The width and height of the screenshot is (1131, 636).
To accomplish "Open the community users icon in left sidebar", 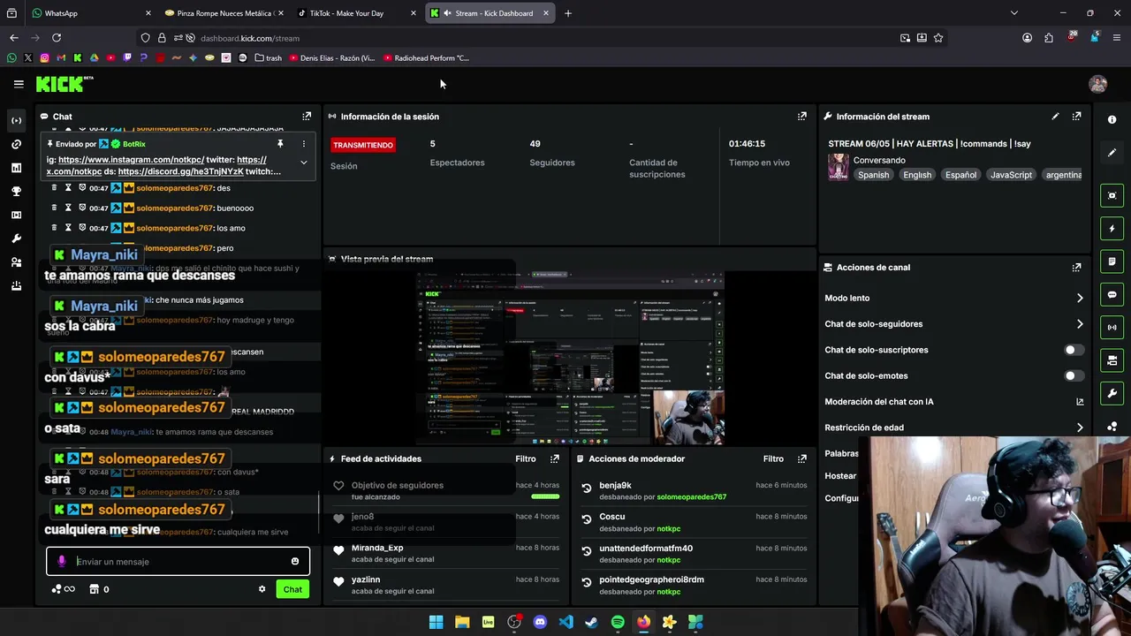I will [16, 262].
